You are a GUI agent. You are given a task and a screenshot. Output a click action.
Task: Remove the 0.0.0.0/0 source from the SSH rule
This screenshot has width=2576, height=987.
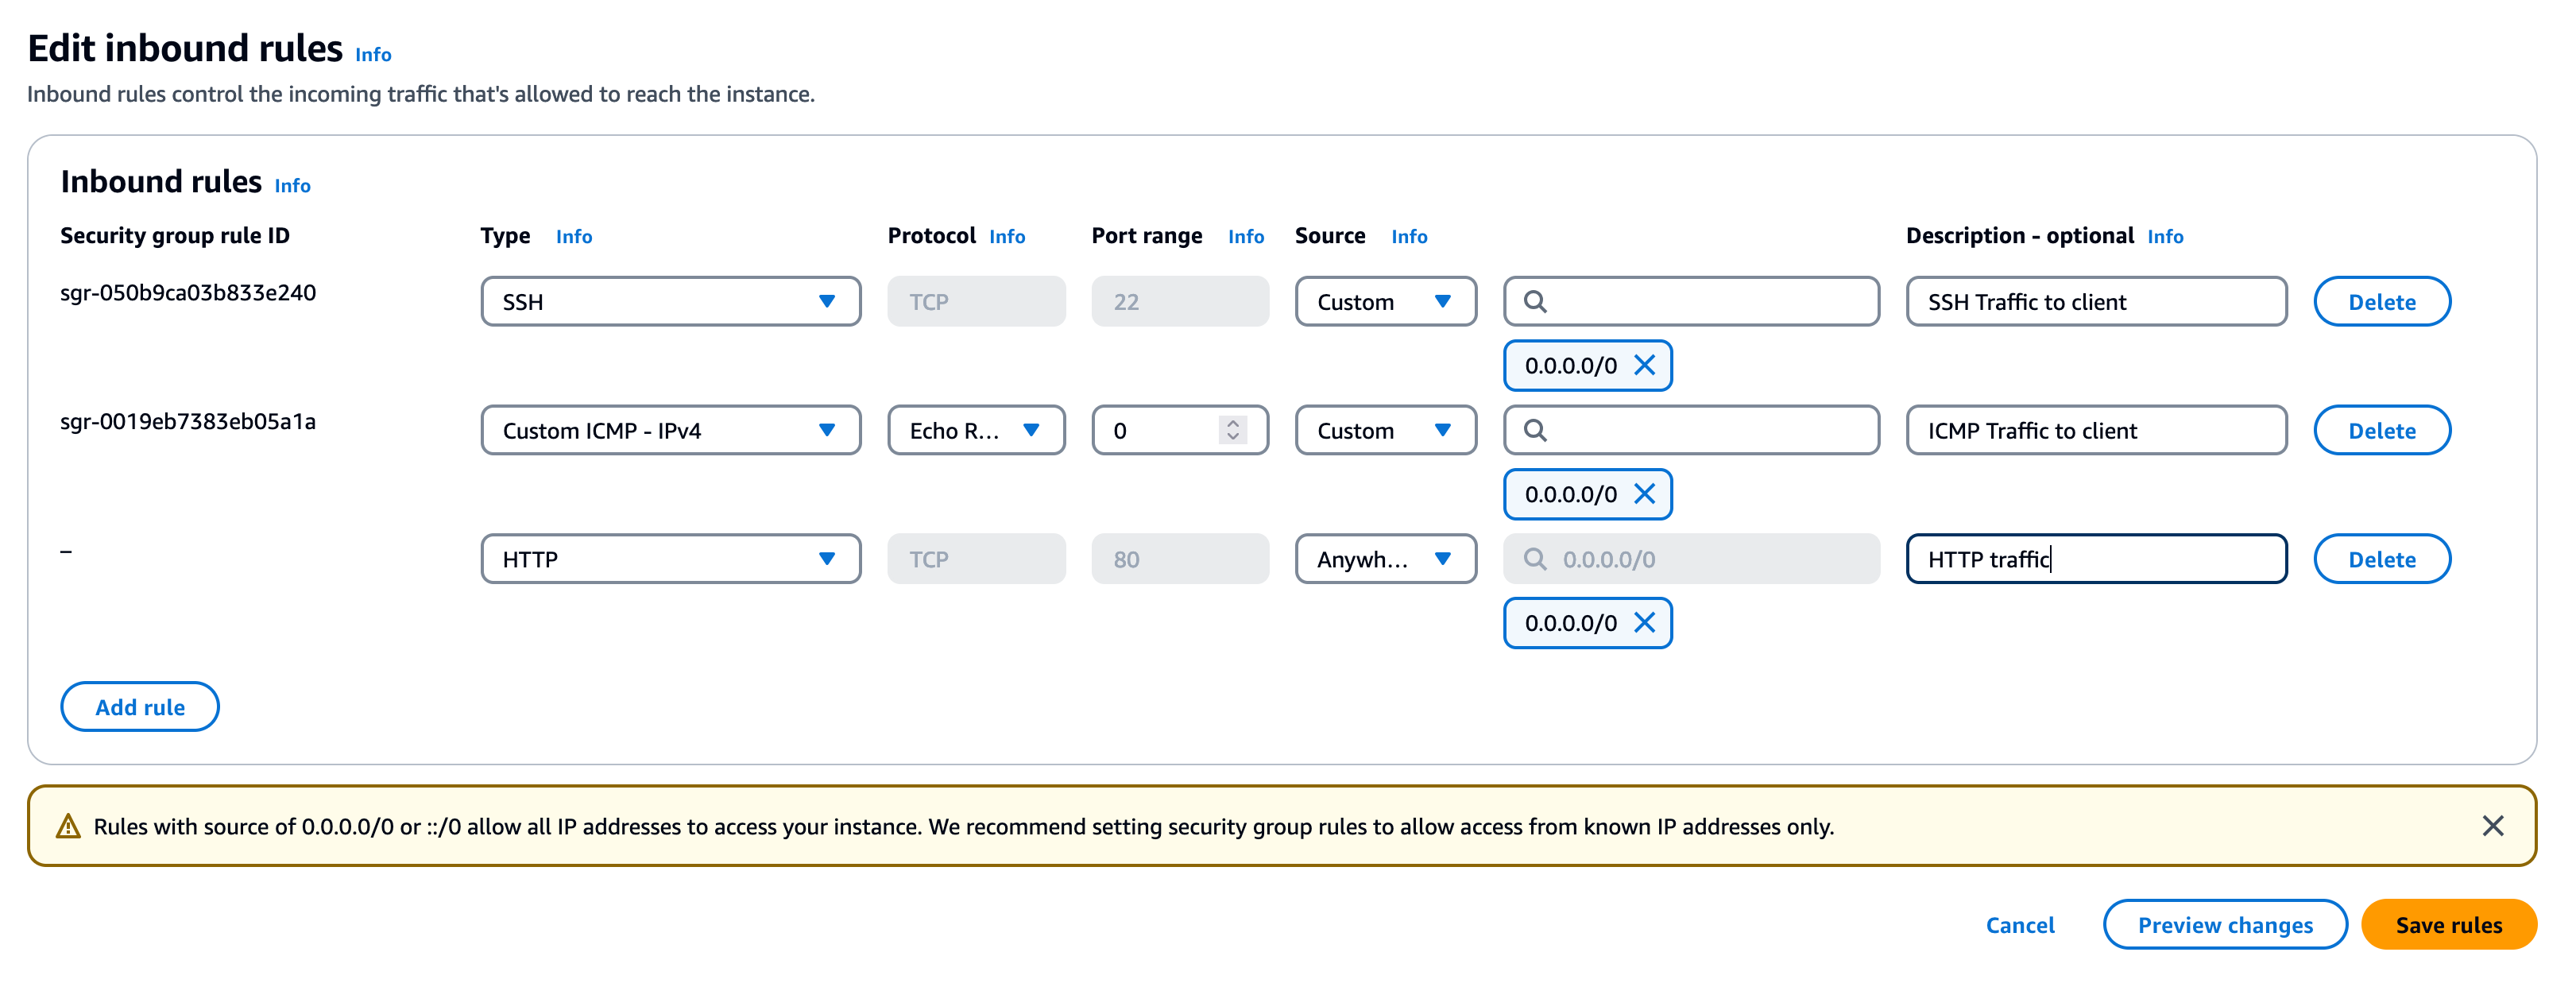[x=1643, y=365]
